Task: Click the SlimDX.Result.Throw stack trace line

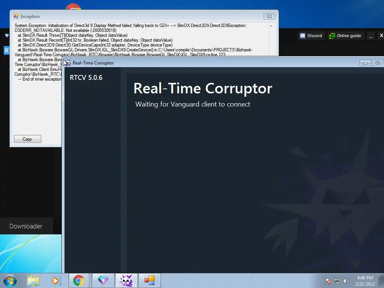Action: tap(72, 35)
